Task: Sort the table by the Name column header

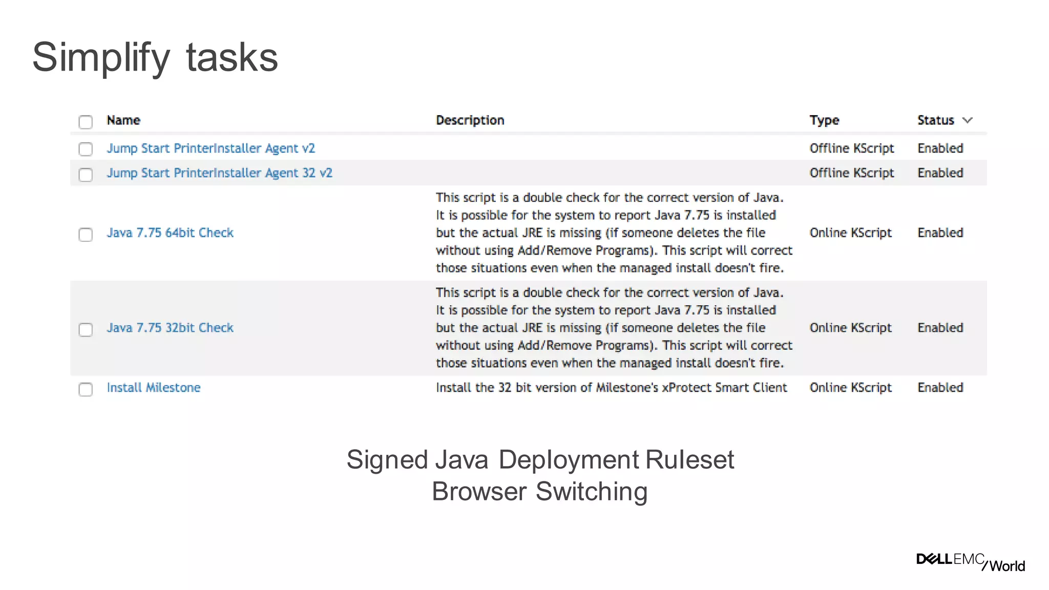Action: pos(123,120)
